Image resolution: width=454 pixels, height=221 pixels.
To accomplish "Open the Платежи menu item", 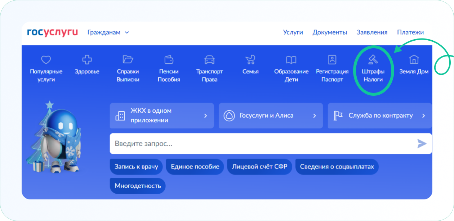I will tap(410, 32).
